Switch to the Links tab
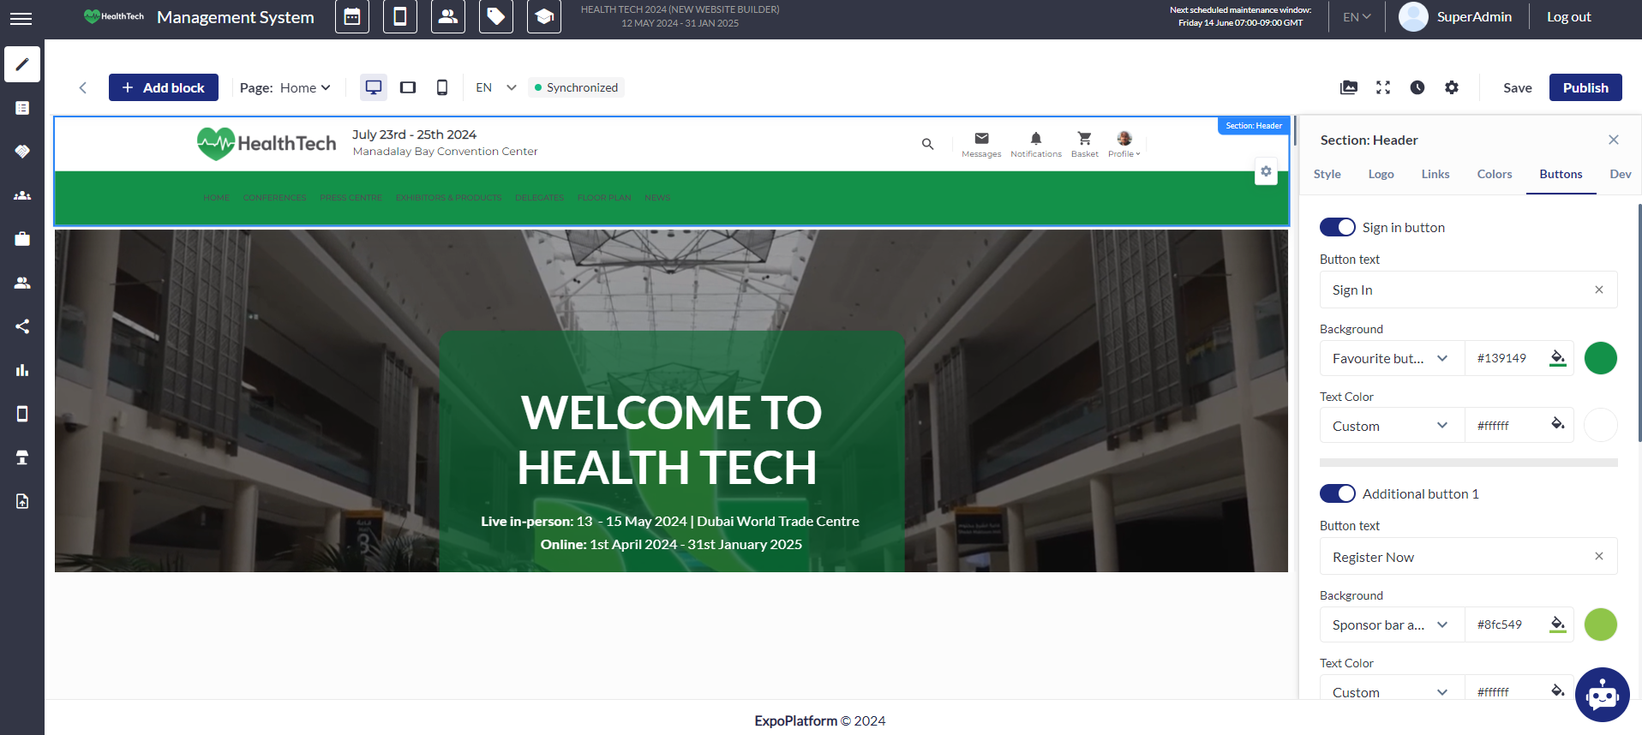 (x=1435, y=174)
